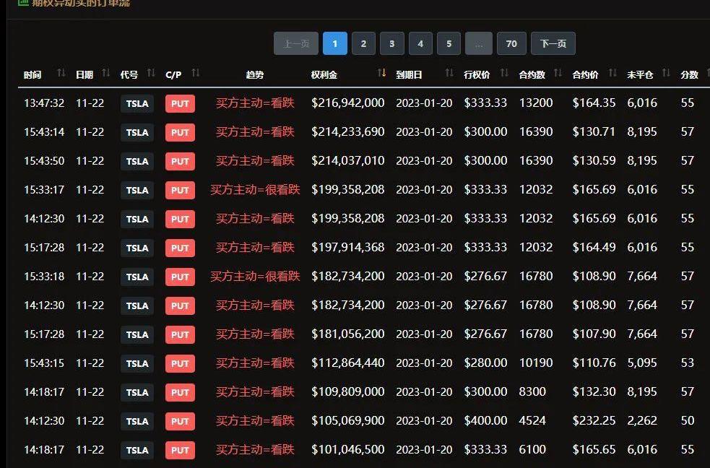This screenshot has height=468, width=710.
Task: Click the active sort arrow beside 权利金
Action: pyautogui.click(x=382, y=74)
